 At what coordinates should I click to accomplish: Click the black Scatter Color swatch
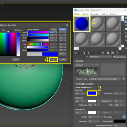click(x=120, y=121)
